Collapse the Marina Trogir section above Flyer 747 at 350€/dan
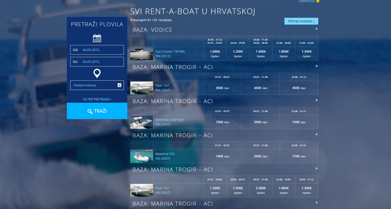This screenshot has height=209, width=391. 316,66
